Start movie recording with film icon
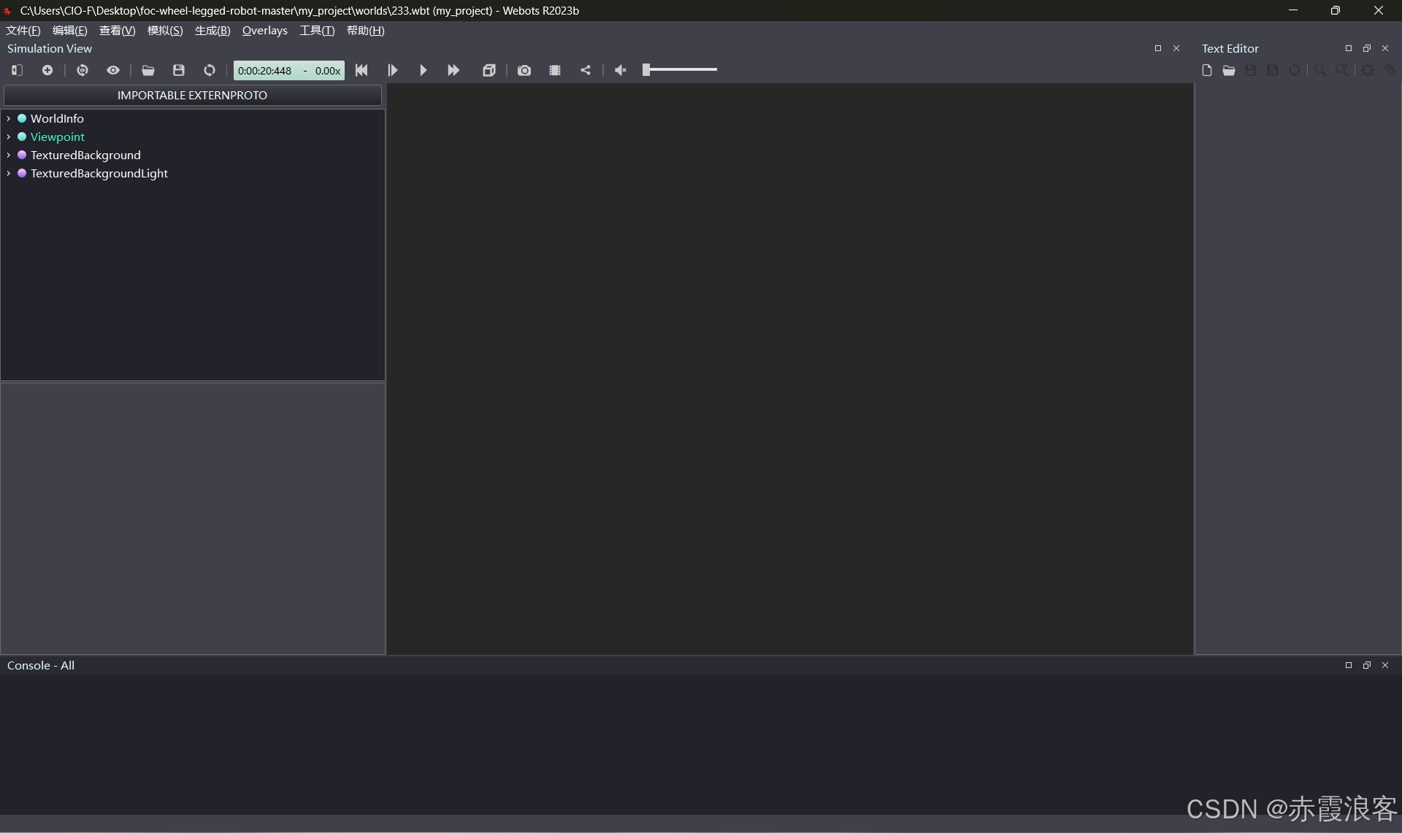The height and width of the screenshot is (833, 1402). tap(555, 70)
